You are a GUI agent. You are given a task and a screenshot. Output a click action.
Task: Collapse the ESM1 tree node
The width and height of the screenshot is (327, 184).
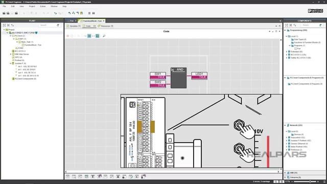(x=14, y=39)
